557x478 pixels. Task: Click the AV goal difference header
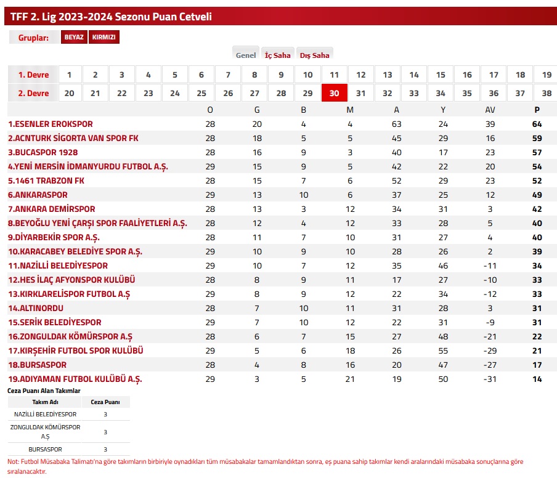pos(490,110)
